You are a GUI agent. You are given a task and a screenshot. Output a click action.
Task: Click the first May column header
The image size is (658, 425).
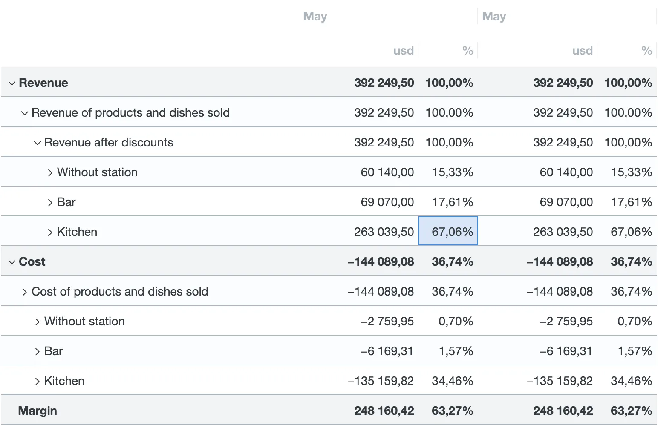(x=315, y=17)
